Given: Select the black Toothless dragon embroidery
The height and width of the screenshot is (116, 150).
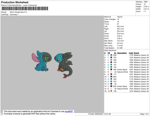Looking at the screenshot, I should pyautogui.click(x=64, y=65).
